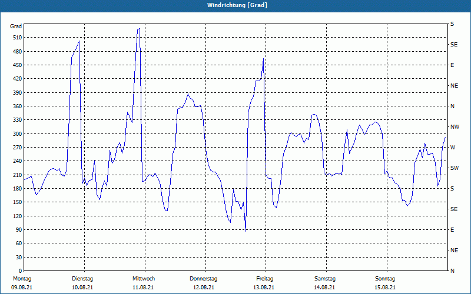
Task: Select the Dienstag day label
Action: coord(82,279)
